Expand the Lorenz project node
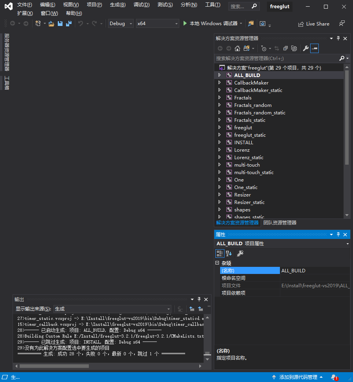 click(x=219, y=150)
